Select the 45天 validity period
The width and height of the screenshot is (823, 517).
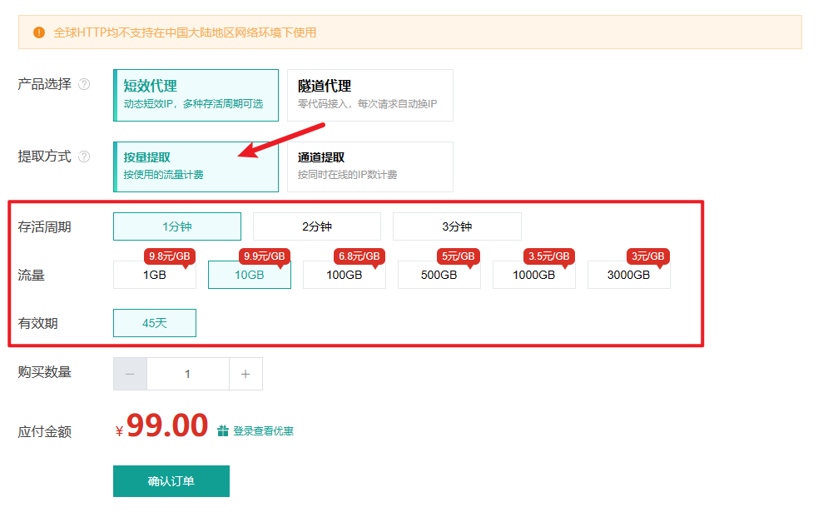[x=155, y=323]
